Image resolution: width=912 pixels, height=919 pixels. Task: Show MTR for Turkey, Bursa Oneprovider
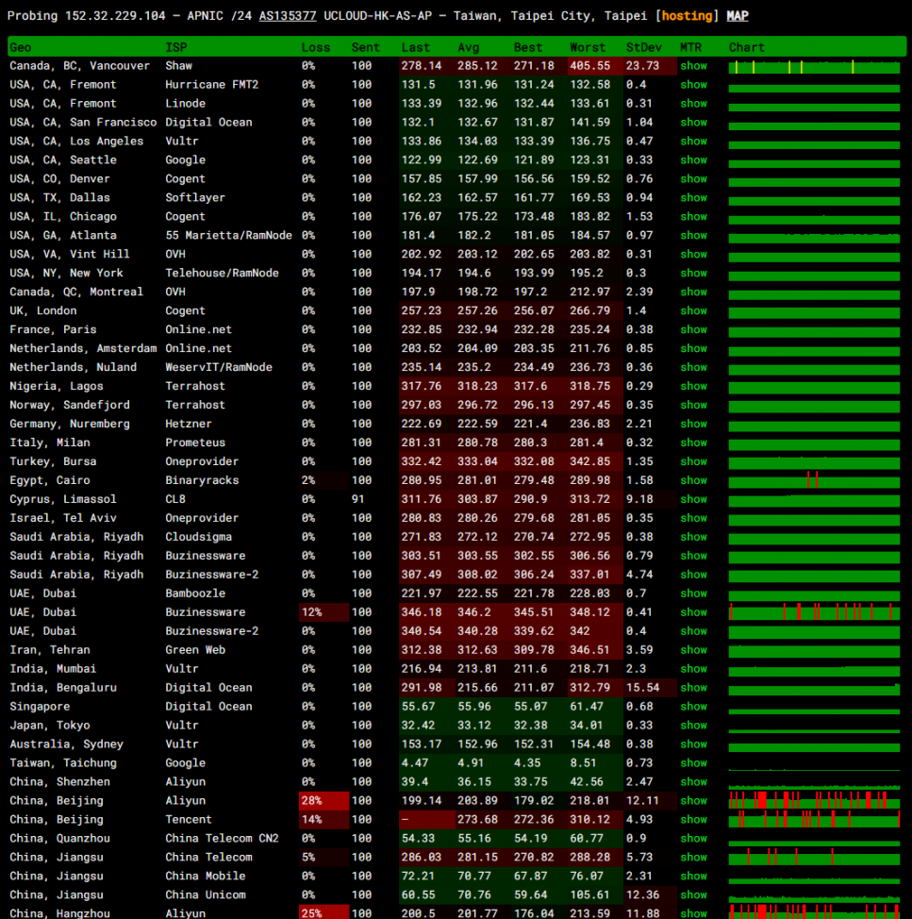[693, 461]
